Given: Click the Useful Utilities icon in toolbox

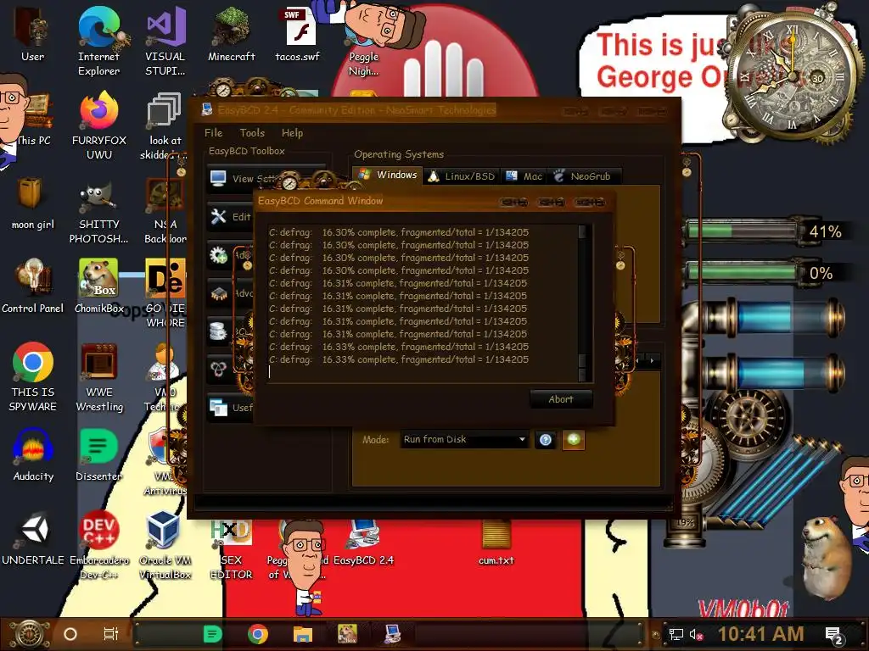Looking at the screenshot, I should pos(218,408).
